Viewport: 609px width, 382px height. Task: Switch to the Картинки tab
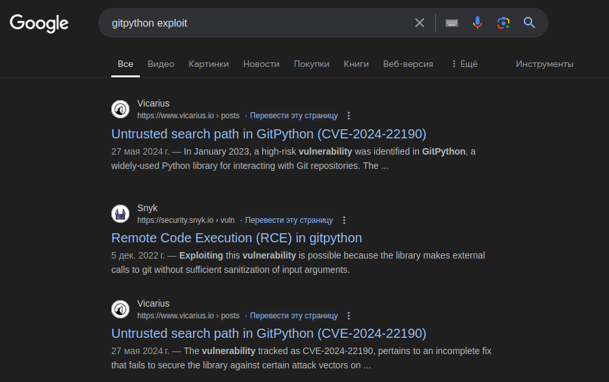(209, 64)
